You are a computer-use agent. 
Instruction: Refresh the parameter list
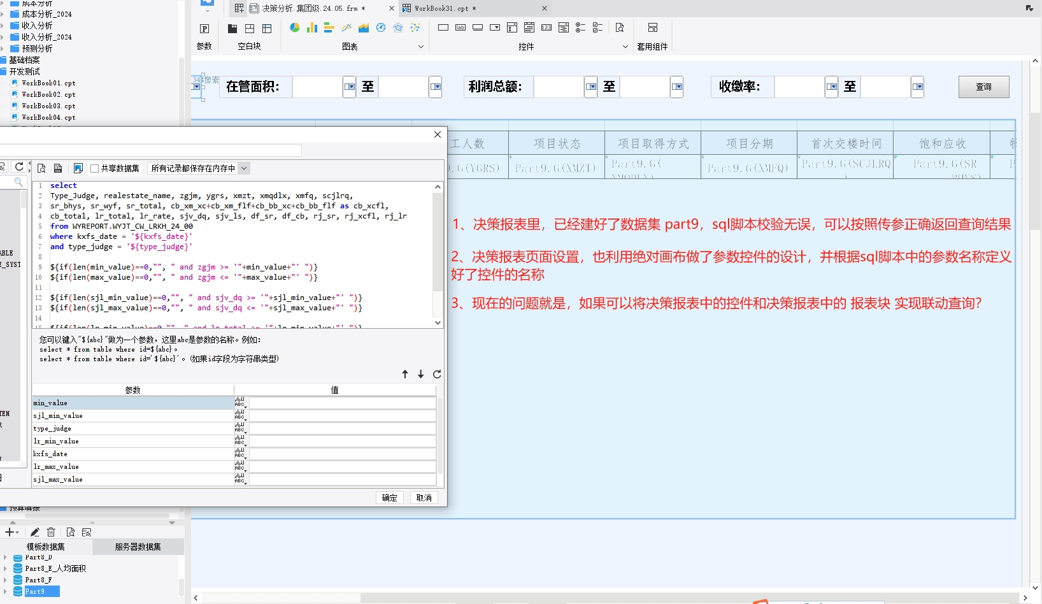pyautogui.click(x=437, y=374)
